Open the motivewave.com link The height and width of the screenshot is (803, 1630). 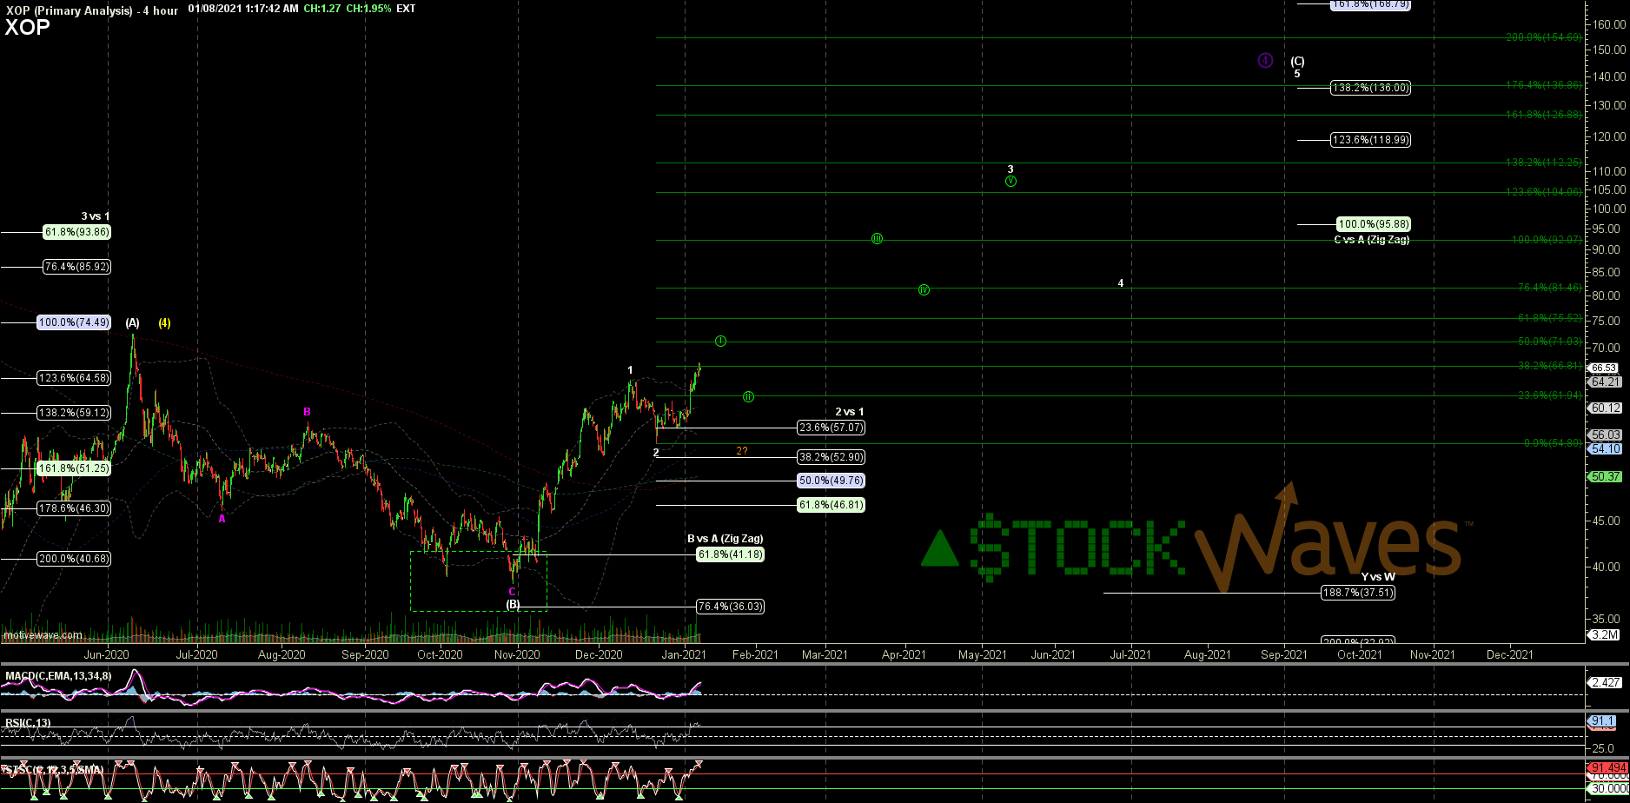42,635
